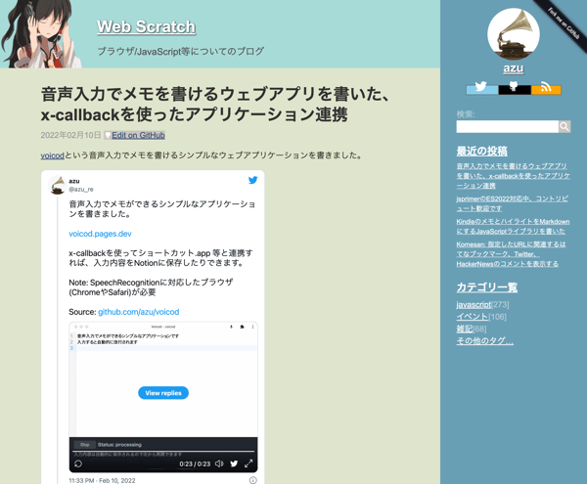Click the replay video icon
Image resolution: width=587 pixels, height=484 pixels.
point(78,463)
